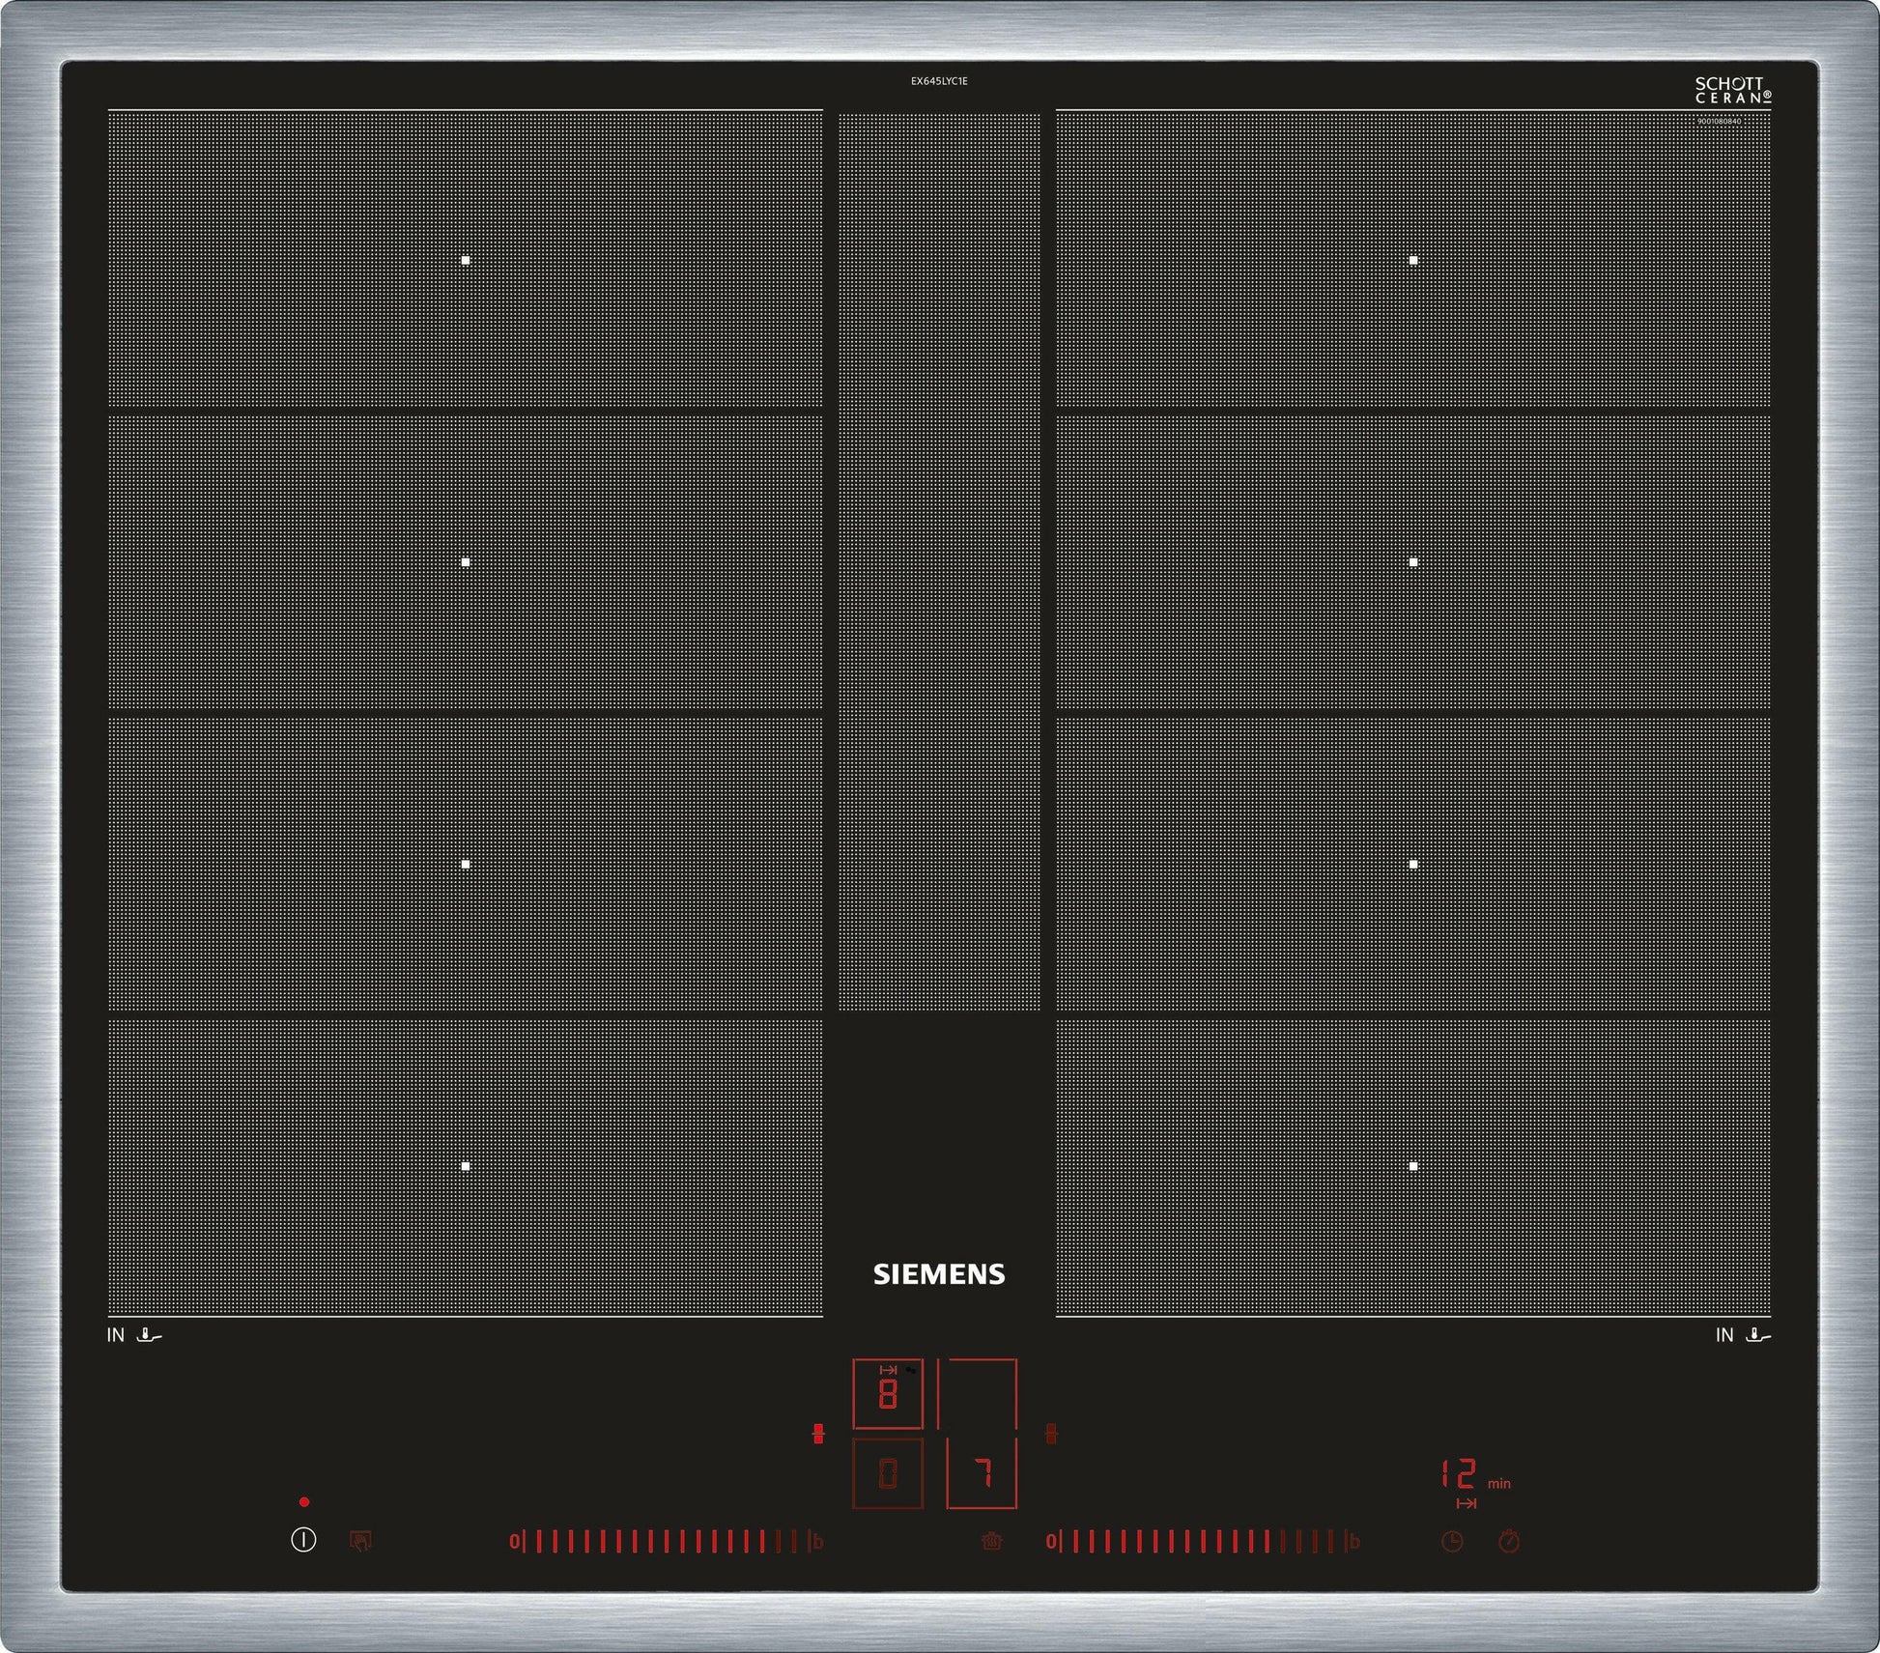Image resolution: width=1880 pixels, height=1653 pixels.
Task: Set left power slider to 0
Action: pos(515,1542)
